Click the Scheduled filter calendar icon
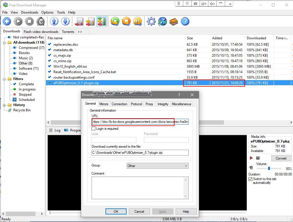Image resolution: width=293 pixels, height=222 pixels. (14, 100)
